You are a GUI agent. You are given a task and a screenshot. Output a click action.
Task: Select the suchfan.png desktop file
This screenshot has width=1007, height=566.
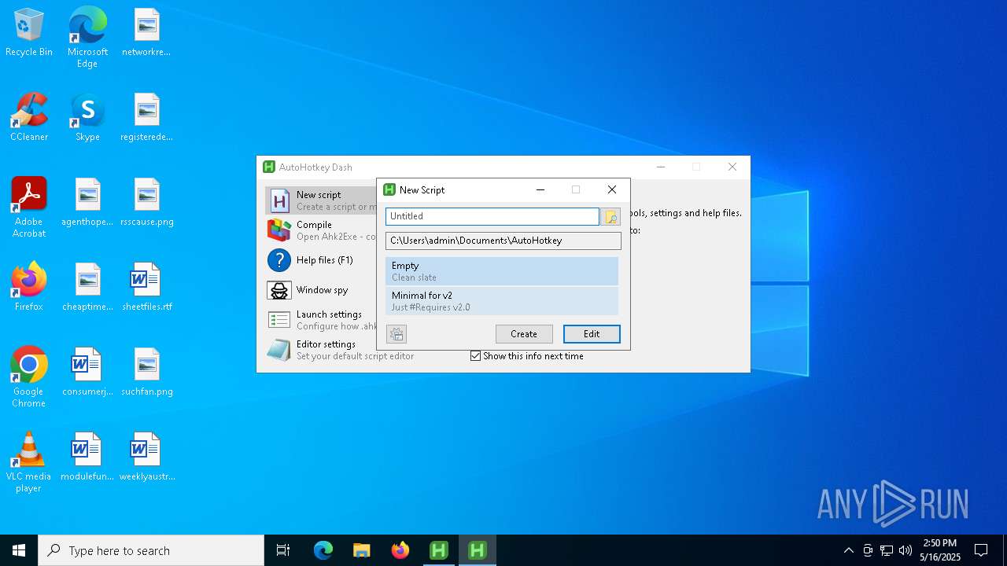point(146,372)
